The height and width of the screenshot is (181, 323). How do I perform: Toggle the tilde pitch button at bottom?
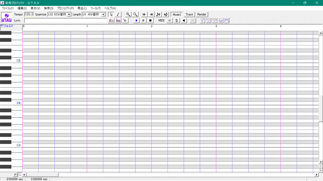(20, 175)
